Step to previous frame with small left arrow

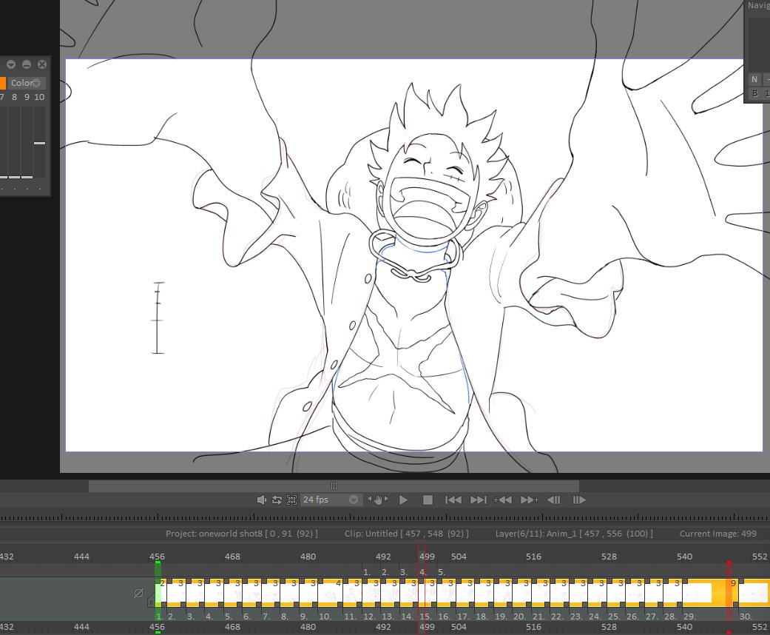tap(370, 499)
